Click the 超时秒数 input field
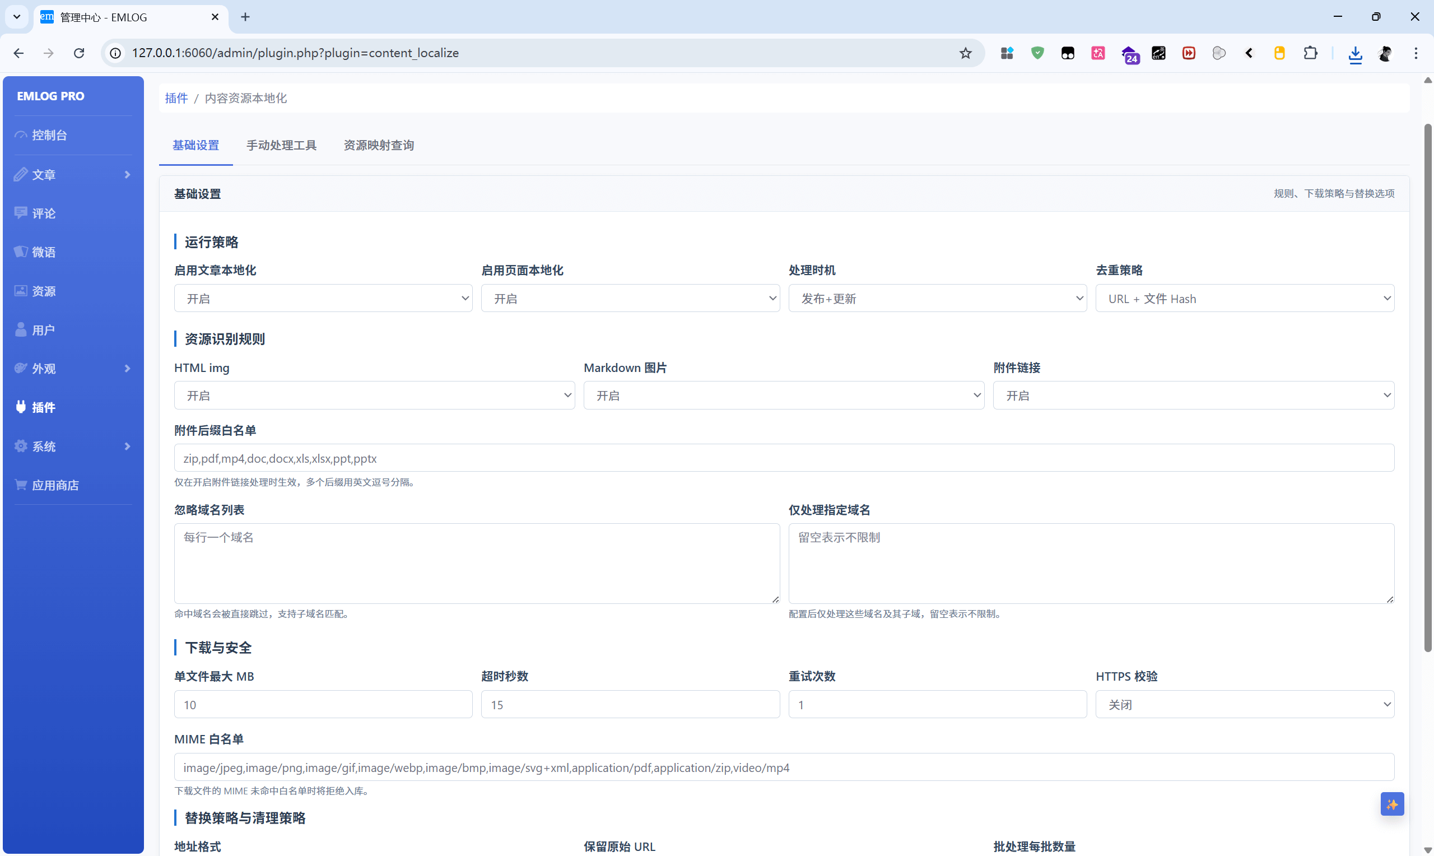 pos(630,704)
